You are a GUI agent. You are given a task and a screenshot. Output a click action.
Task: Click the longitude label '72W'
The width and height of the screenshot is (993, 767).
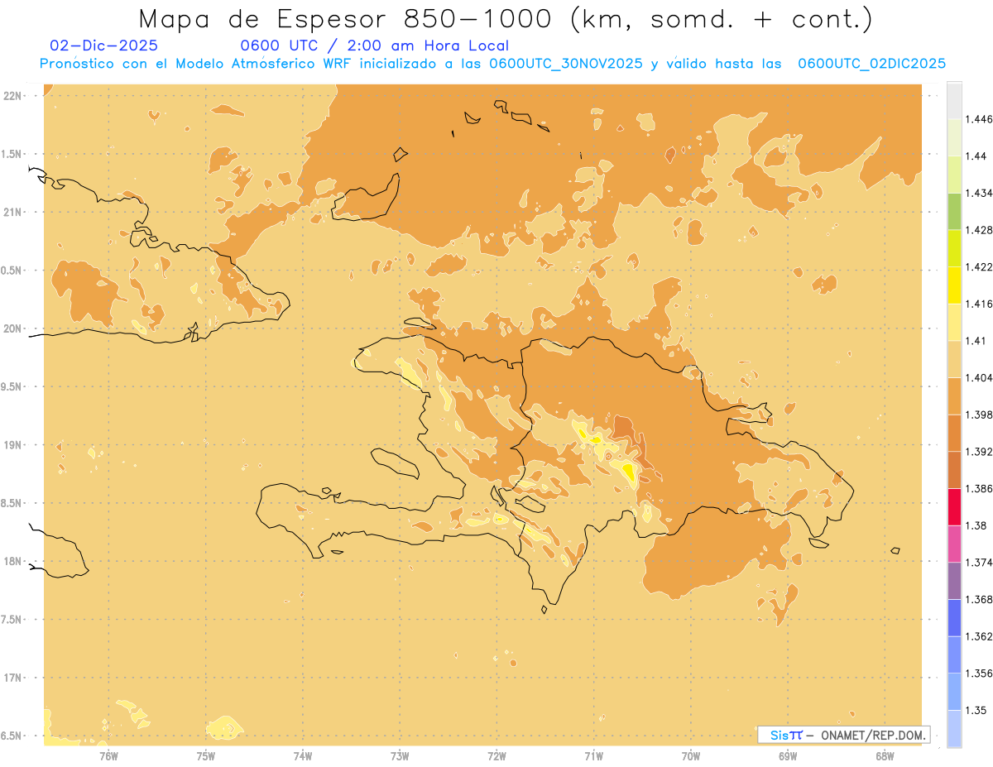click(x=497, y=756)
